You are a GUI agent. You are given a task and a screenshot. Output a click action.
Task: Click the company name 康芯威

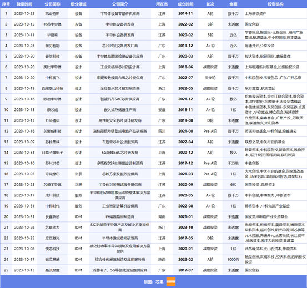pos(52,110)
